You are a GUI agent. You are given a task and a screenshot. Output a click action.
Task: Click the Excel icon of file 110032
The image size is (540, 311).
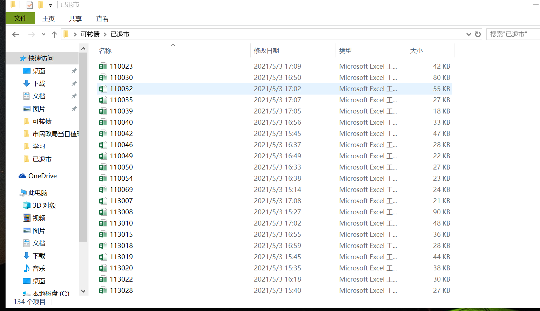tap(103, 89)
